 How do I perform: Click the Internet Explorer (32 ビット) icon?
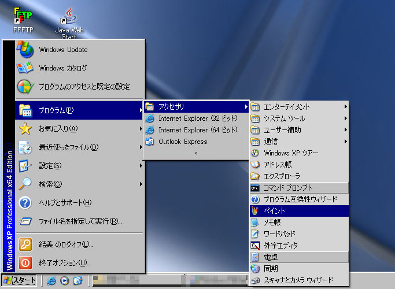click(x=150, y=118)
